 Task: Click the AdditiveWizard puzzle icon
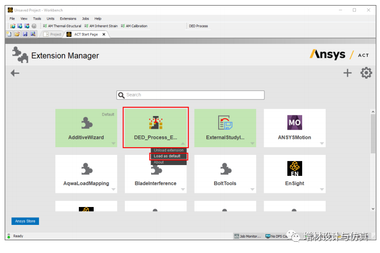coord(87,123)
